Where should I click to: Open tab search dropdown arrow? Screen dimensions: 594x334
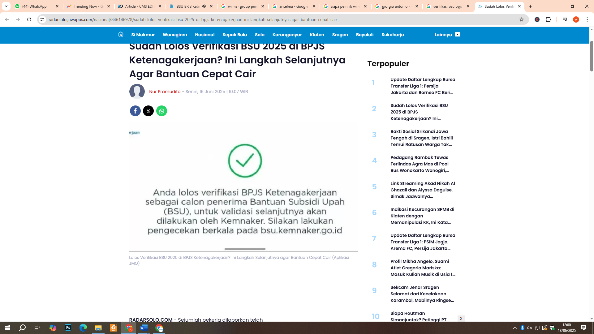(x=6, y=6)
